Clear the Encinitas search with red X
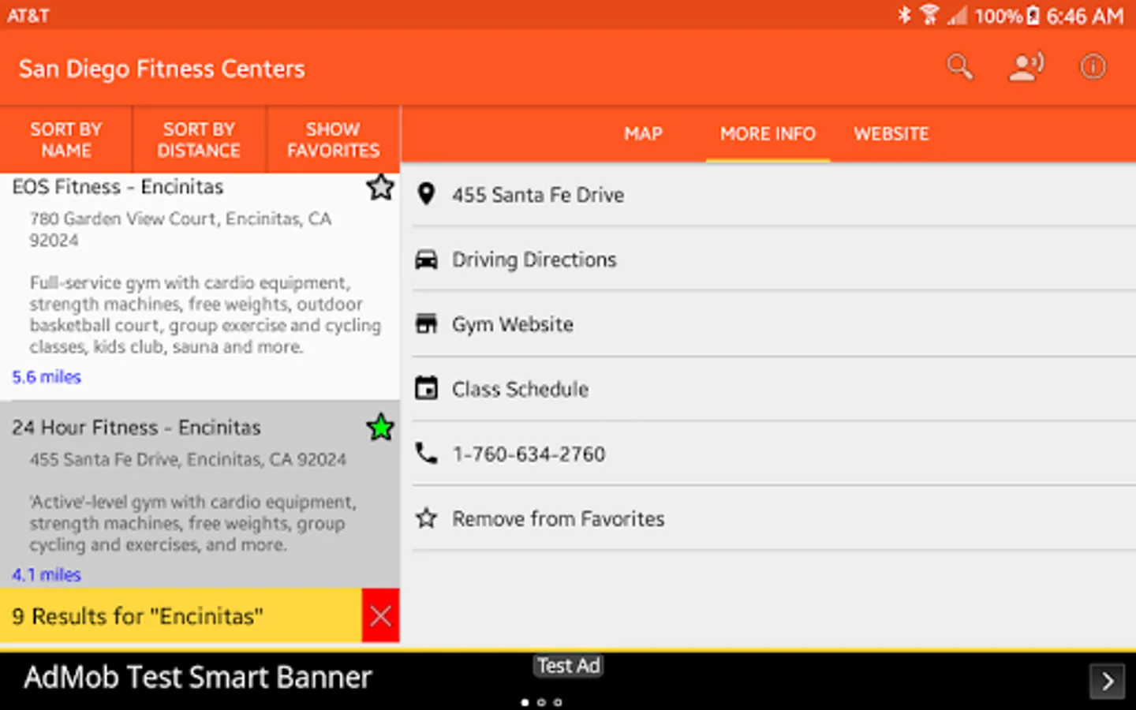The image size is (1136, 710). (380, 616)
